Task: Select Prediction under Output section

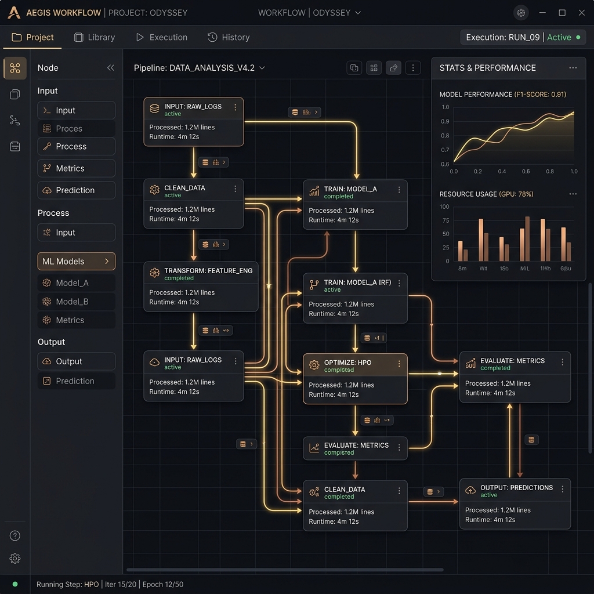Action: (76, 381)
